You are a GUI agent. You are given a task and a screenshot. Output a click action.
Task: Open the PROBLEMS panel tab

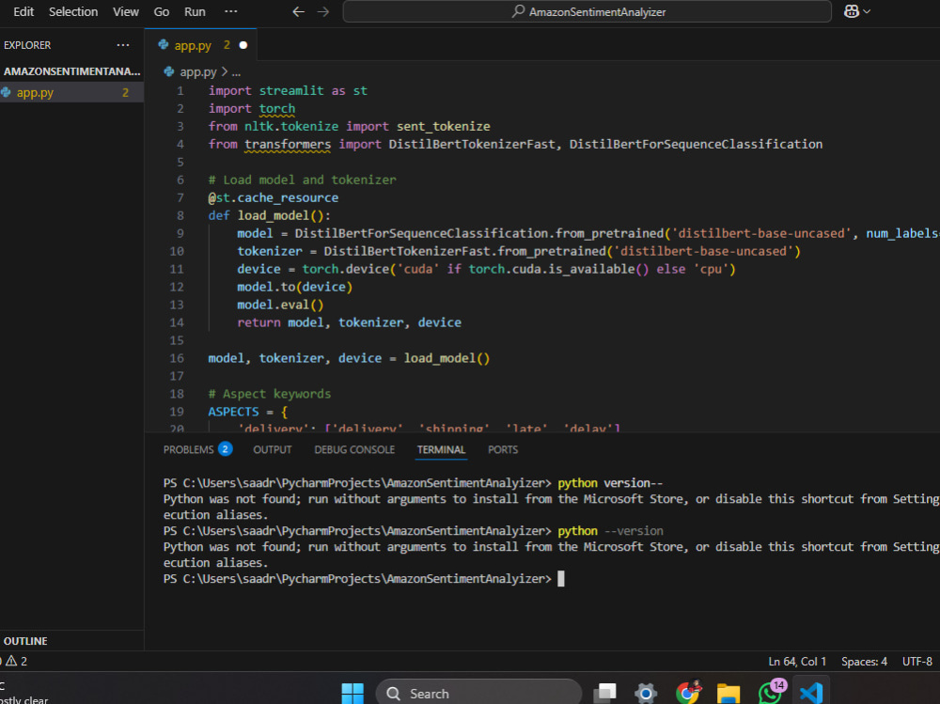pyautogui.click(x=188, y=449)
